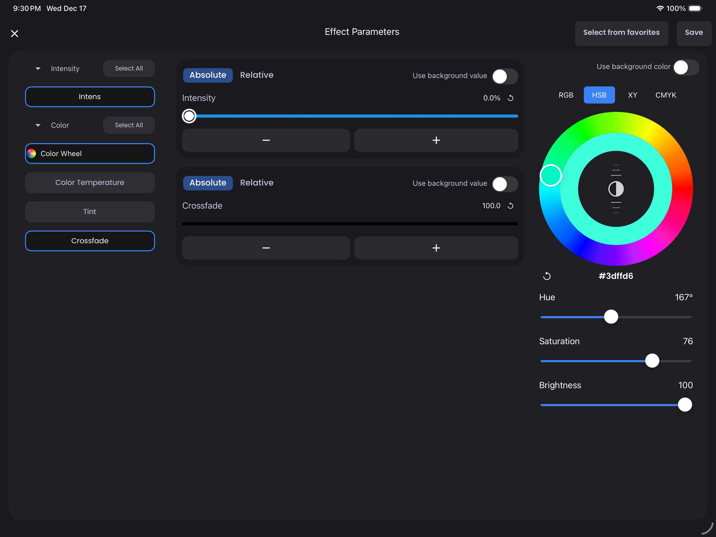Select all parameters in the Color group

129,125
